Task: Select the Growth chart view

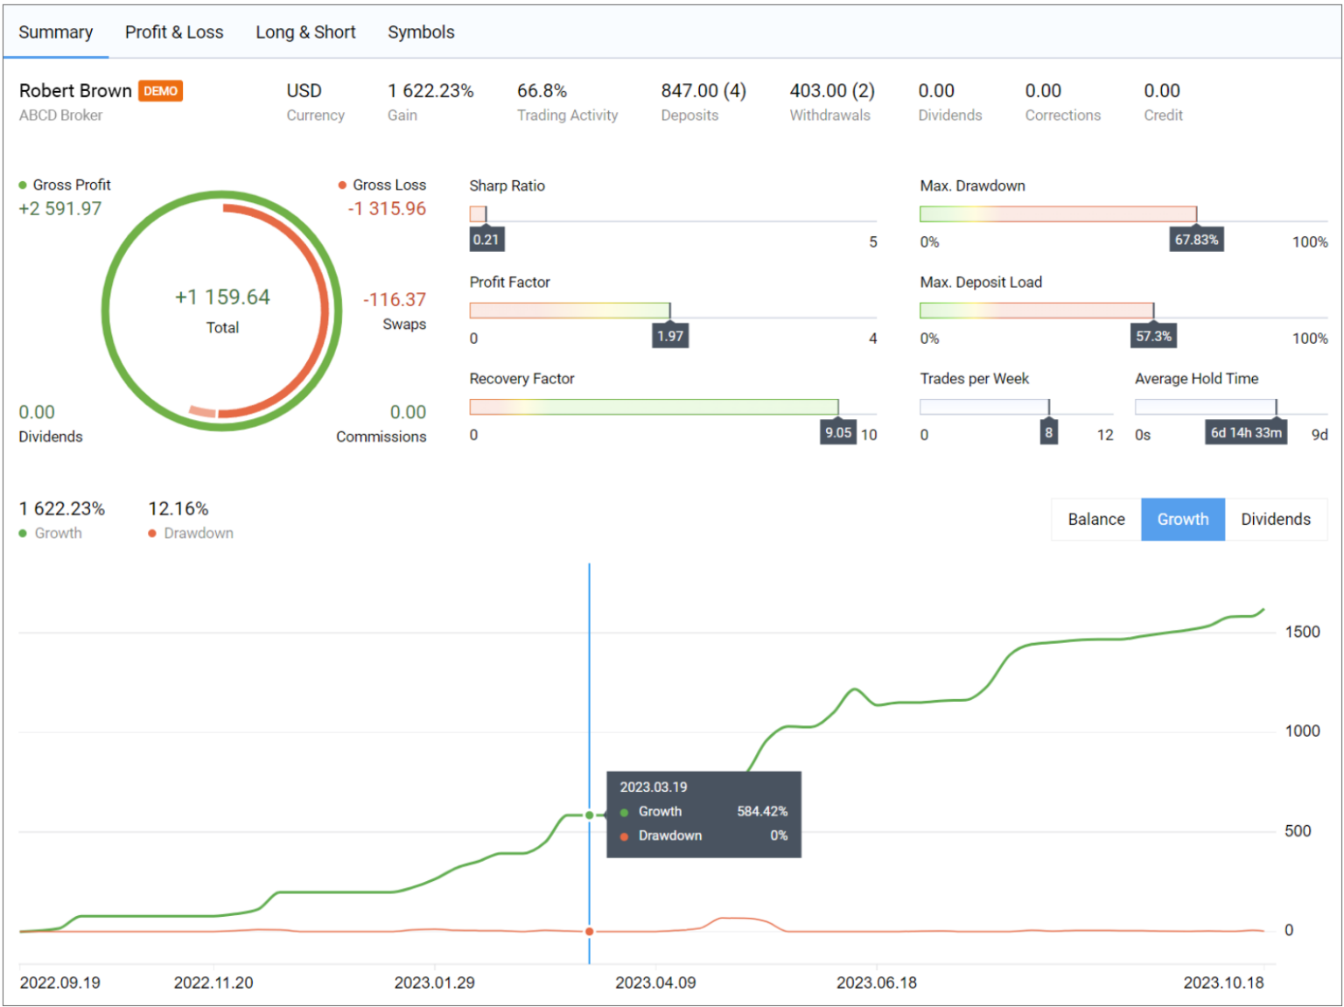Action: click(x=1183, y=519)
